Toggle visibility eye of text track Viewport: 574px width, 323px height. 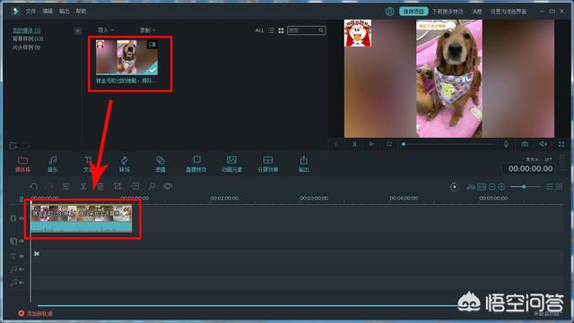coord(22,256)
